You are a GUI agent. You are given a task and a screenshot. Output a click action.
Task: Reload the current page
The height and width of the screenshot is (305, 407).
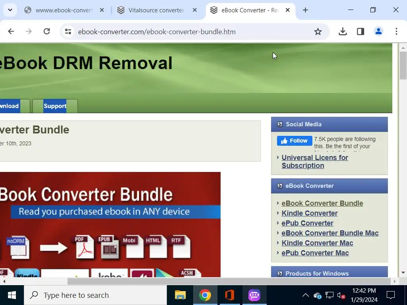pyautogui.click(x=47, y=31)
